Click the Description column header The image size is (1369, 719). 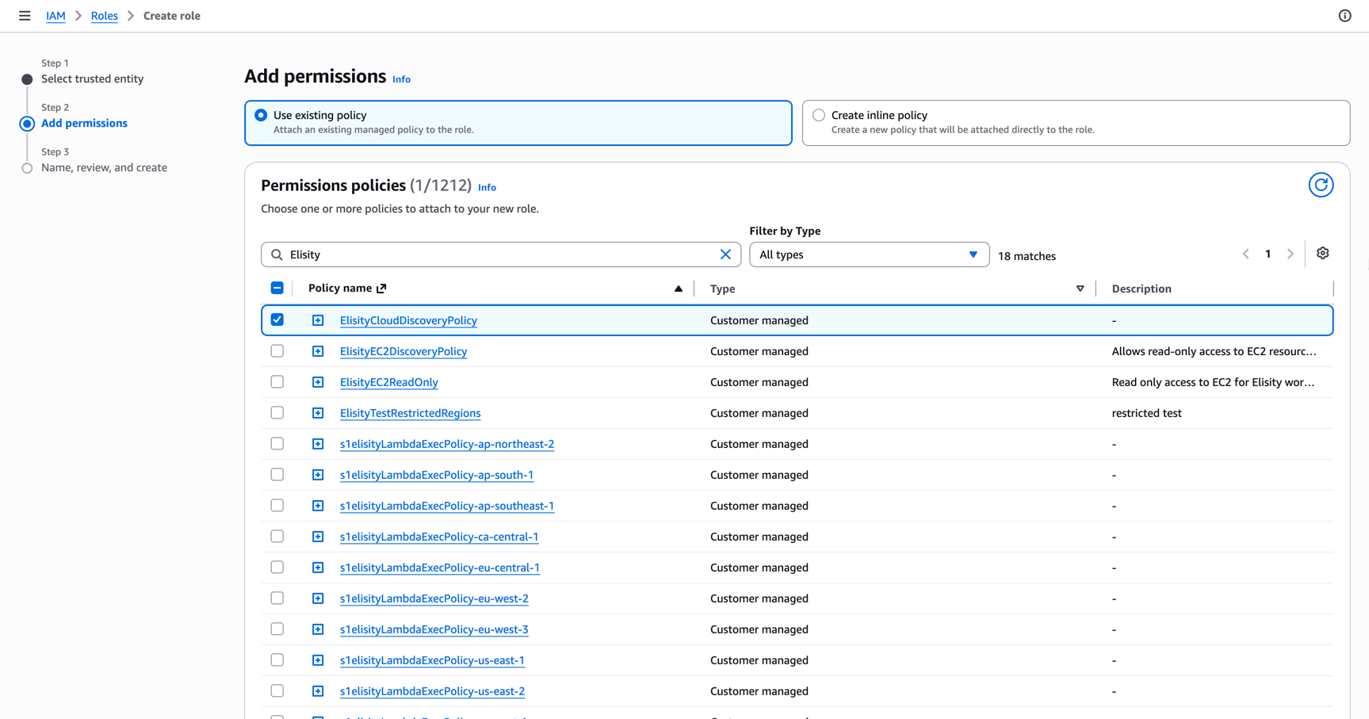pyautogui.click(x=1141, y=289)
